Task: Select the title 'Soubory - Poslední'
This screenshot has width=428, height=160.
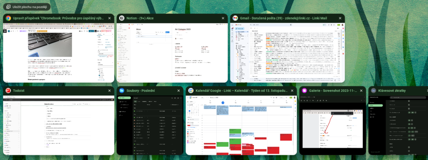Action: coord(141,91)
